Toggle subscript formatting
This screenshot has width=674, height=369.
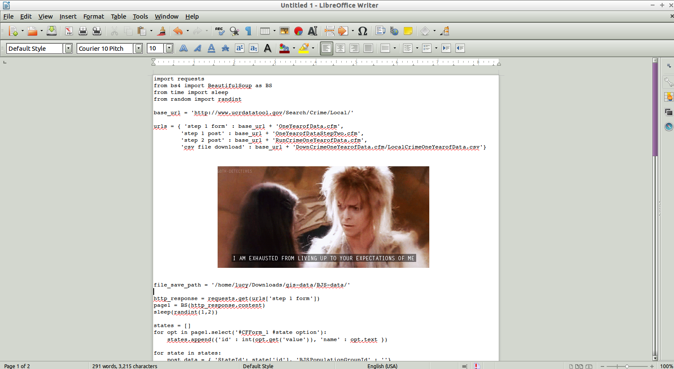click(254, 48)
